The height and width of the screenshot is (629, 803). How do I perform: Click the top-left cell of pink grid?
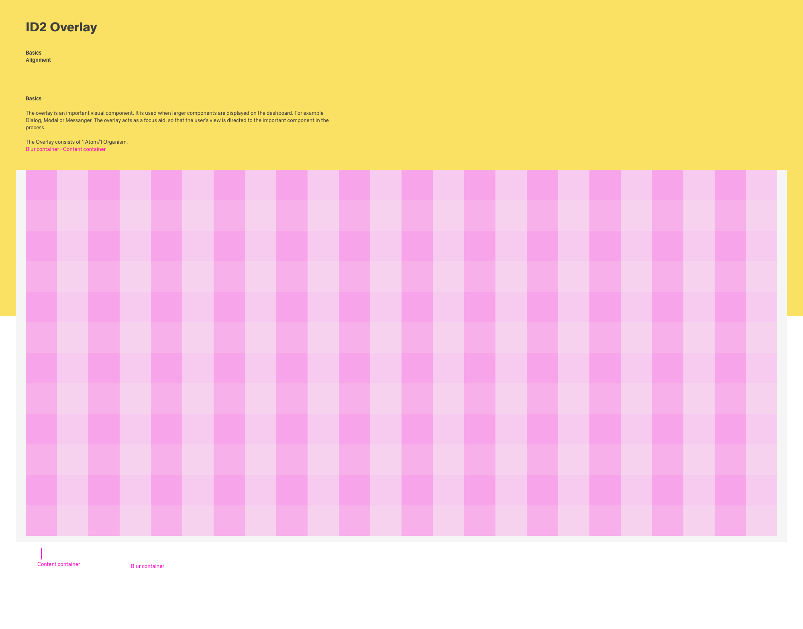[41, 185]
